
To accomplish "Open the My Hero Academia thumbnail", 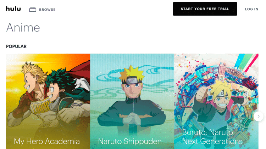I will click(48, 101).
